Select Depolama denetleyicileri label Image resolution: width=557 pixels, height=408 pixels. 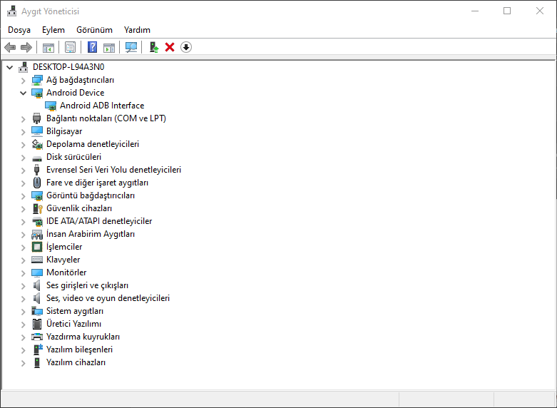[93, 144]
